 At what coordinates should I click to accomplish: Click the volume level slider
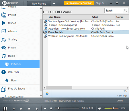[x=112, y=108]
